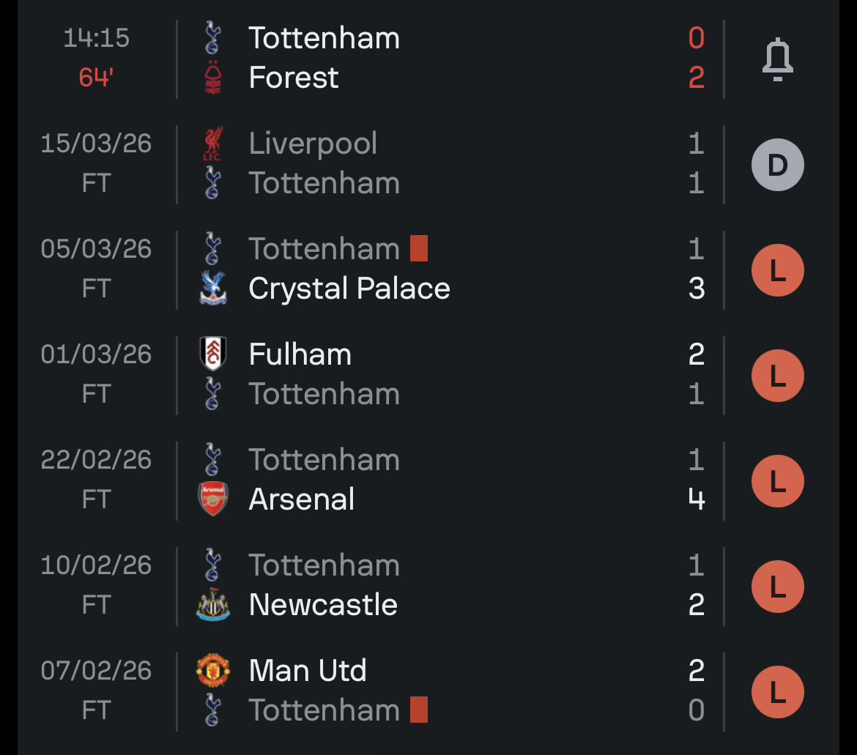Open the Newcastle team name link
857x755 pixels.
(323, 605)
